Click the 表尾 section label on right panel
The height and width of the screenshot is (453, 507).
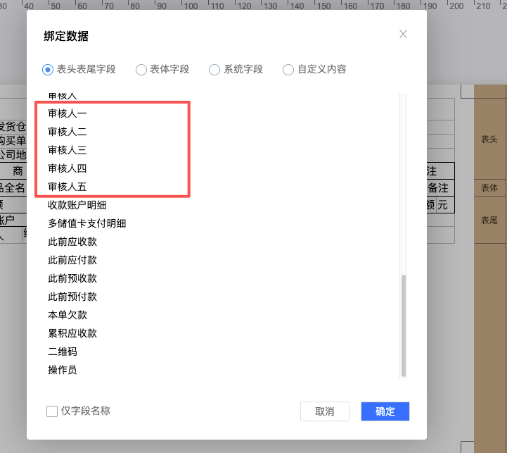489,221
